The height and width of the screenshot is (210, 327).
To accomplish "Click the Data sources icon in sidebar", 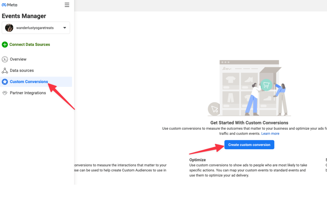I will pyautogui.click(x=5, y=70).
